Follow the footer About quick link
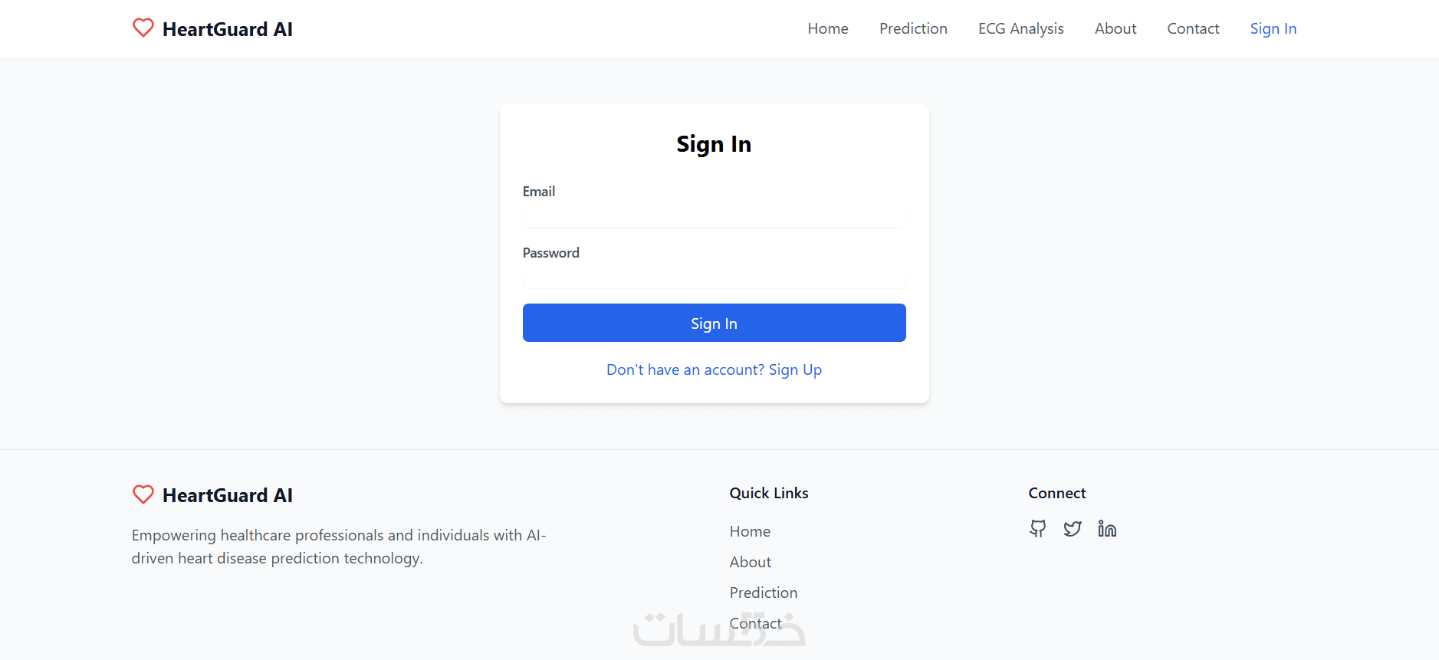 (x=750, y=562)
